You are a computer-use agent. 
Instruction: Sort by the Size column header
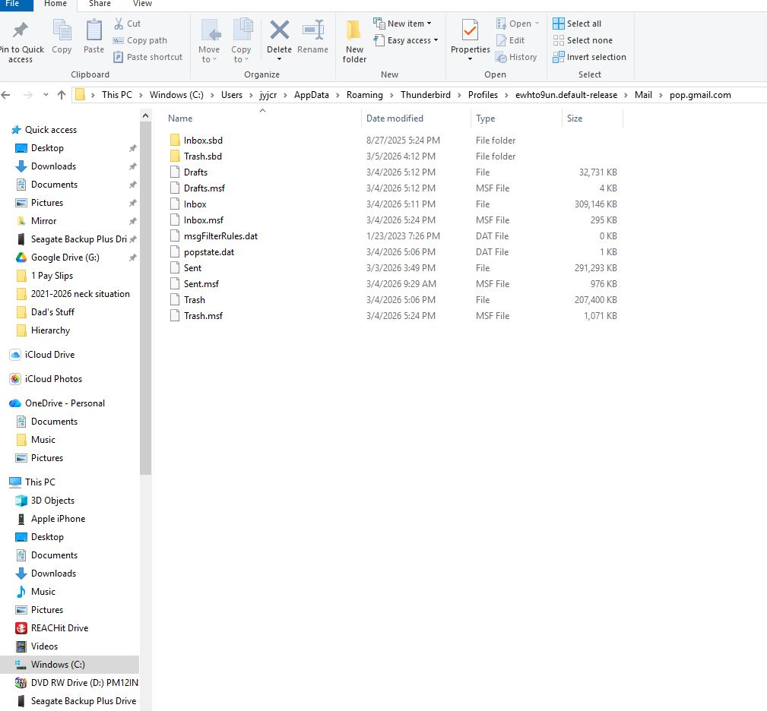pyautogui.click(x=574, y=118)
